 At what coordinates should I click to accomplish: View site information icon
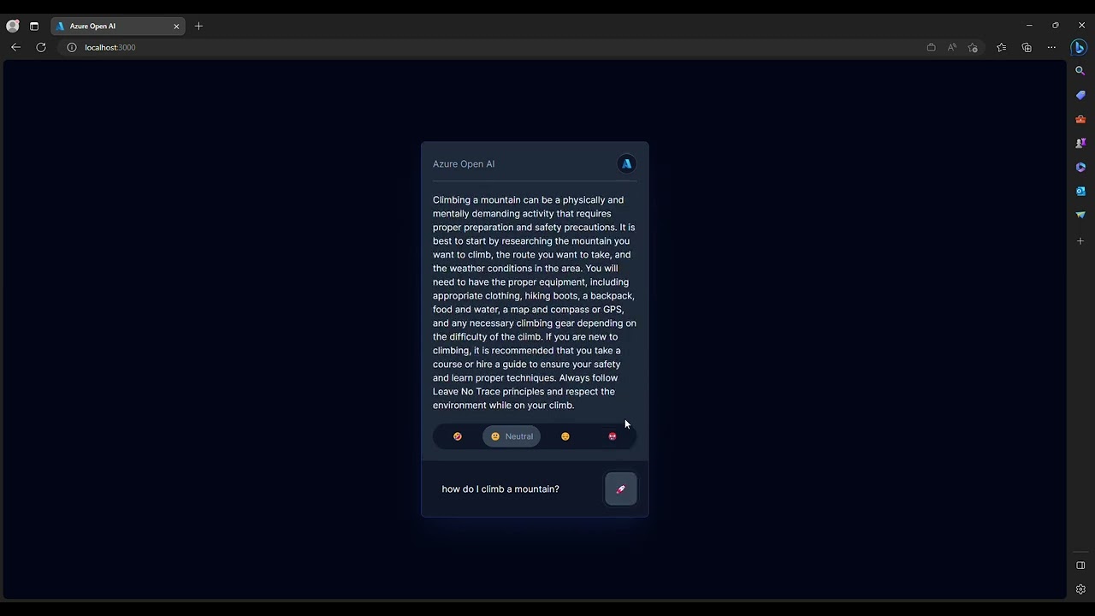click(72, 47)
